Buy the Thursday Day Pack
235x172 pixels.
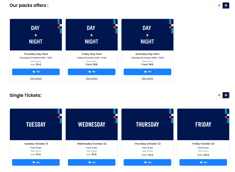[x=36, y=72]
